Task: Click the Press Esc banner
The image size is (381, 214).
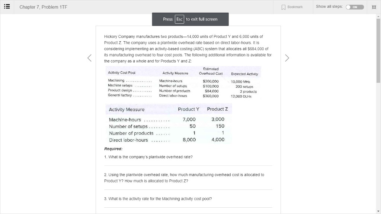Action: click(190, 19)
